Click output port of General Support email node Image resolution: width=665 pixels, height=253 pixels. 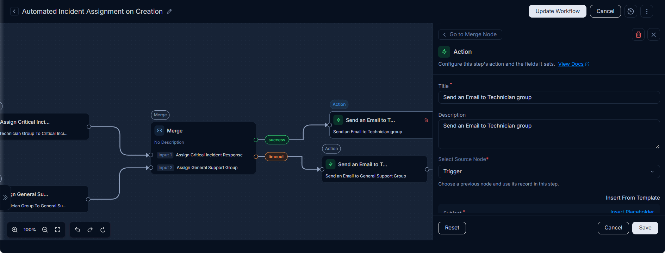[x=427, y=169]
